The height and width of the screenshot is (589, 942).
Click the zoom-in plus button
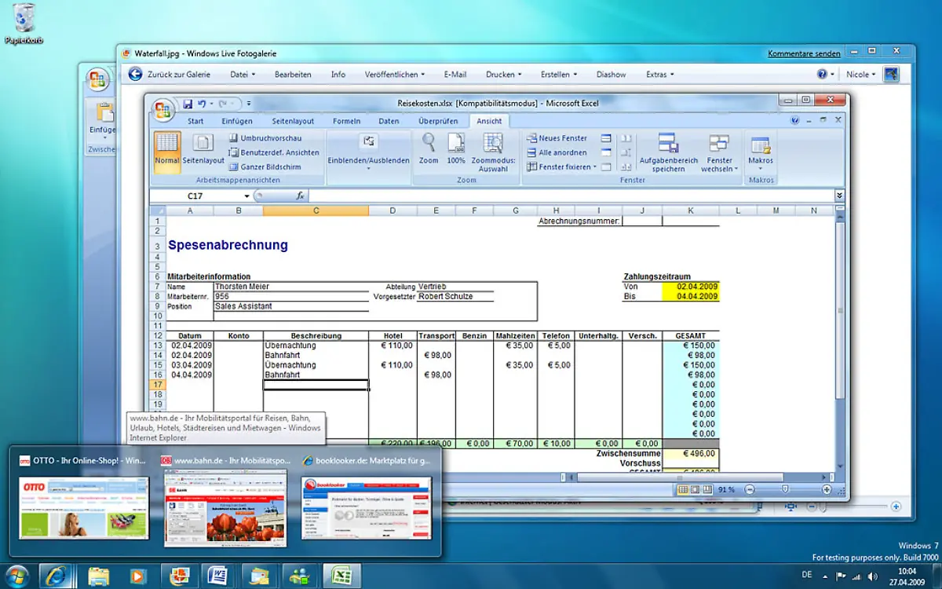(826, 489)
